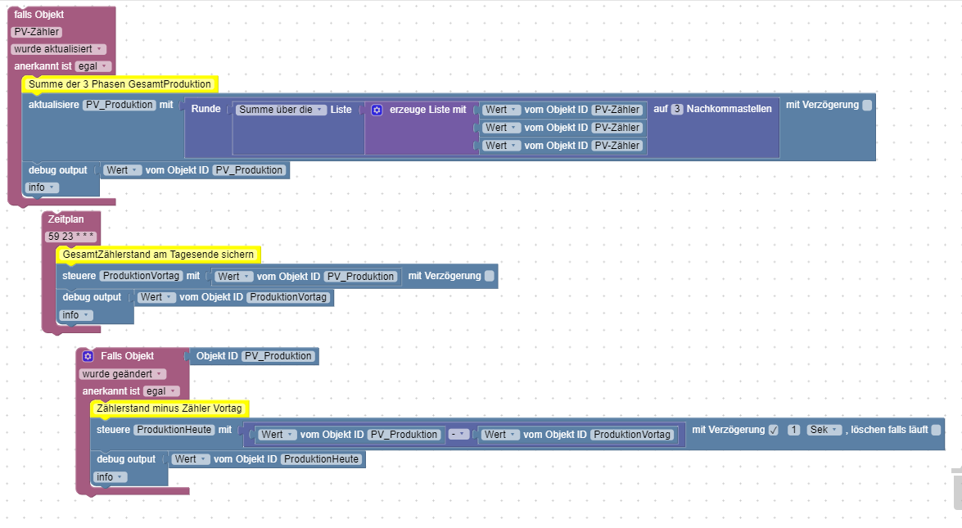Select PV_Produktion object ID in subtraction block
The width and height of the screenshot is (962, 528).
(x=404, y=435)
